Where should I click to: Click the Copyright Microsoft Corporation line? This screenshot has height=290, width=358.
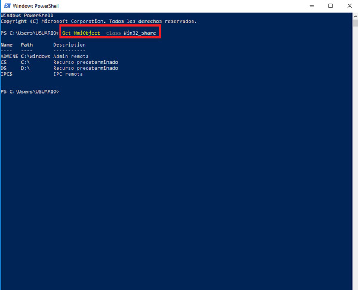[x=98, y=21]
